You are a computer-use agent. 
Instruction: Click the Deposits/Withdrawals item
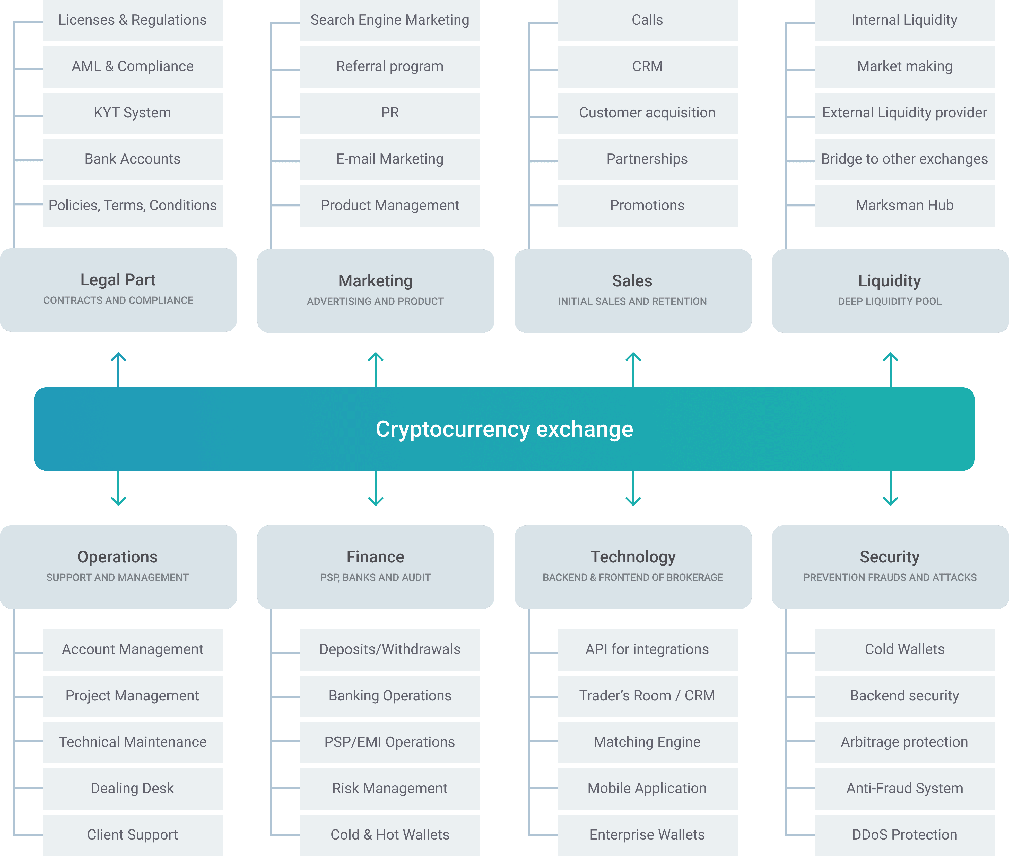point(390,650)
